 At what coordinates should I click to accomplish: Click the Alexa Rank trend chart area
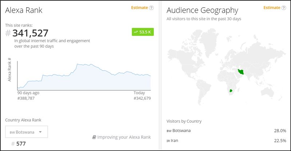click(x=84, y=76)
